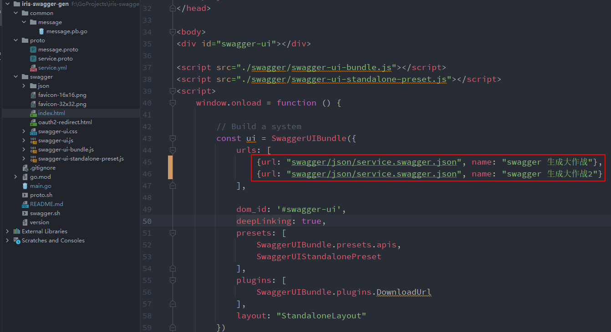Screen dimensions: 611x332
Task: Click the swagger-ui.css file icon
Action: (33, 131)
